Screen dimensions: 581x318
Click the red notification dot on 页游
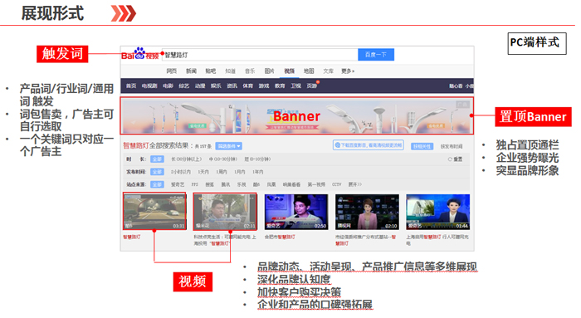coord(318,82)
